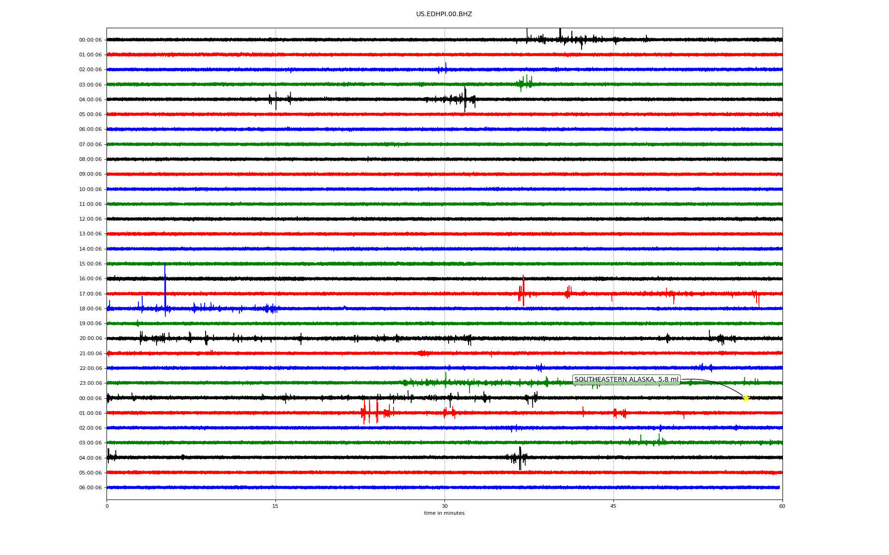The height and width of the screenshot is (555, 889).
Task: Click the x-axis tick label 45
Action: click(x=614, y=506)
